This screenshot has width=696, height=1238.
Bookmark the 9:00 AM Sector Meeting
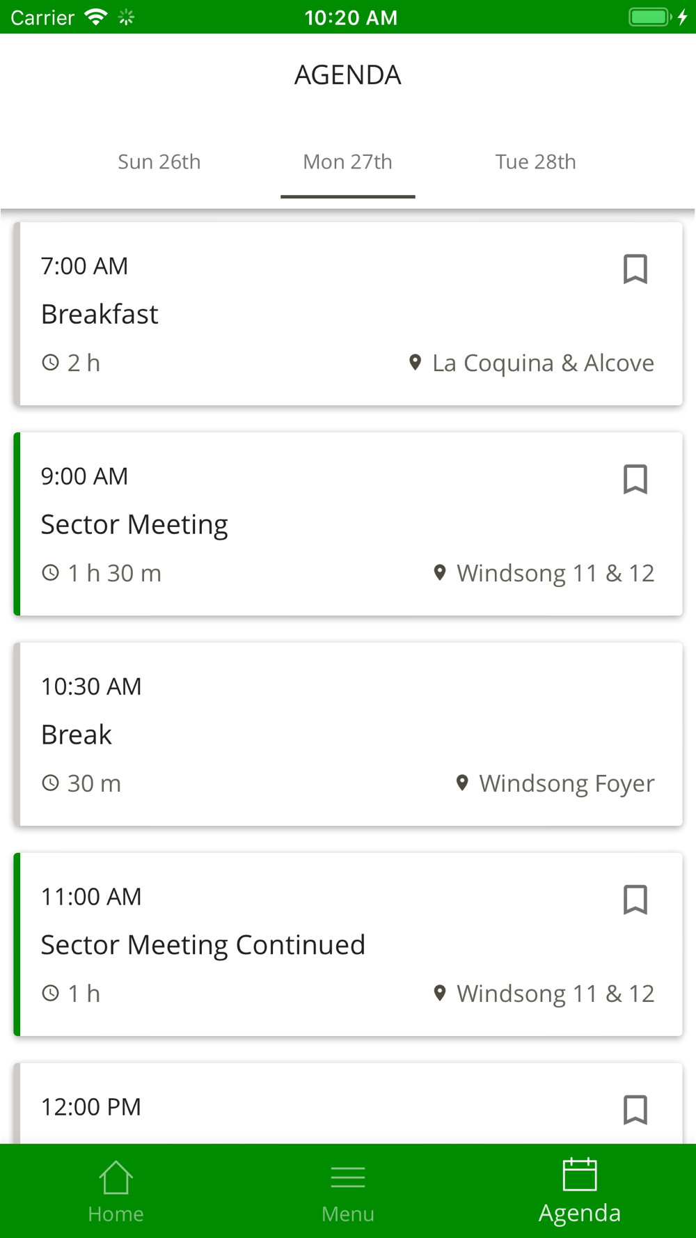coord(635,479)
